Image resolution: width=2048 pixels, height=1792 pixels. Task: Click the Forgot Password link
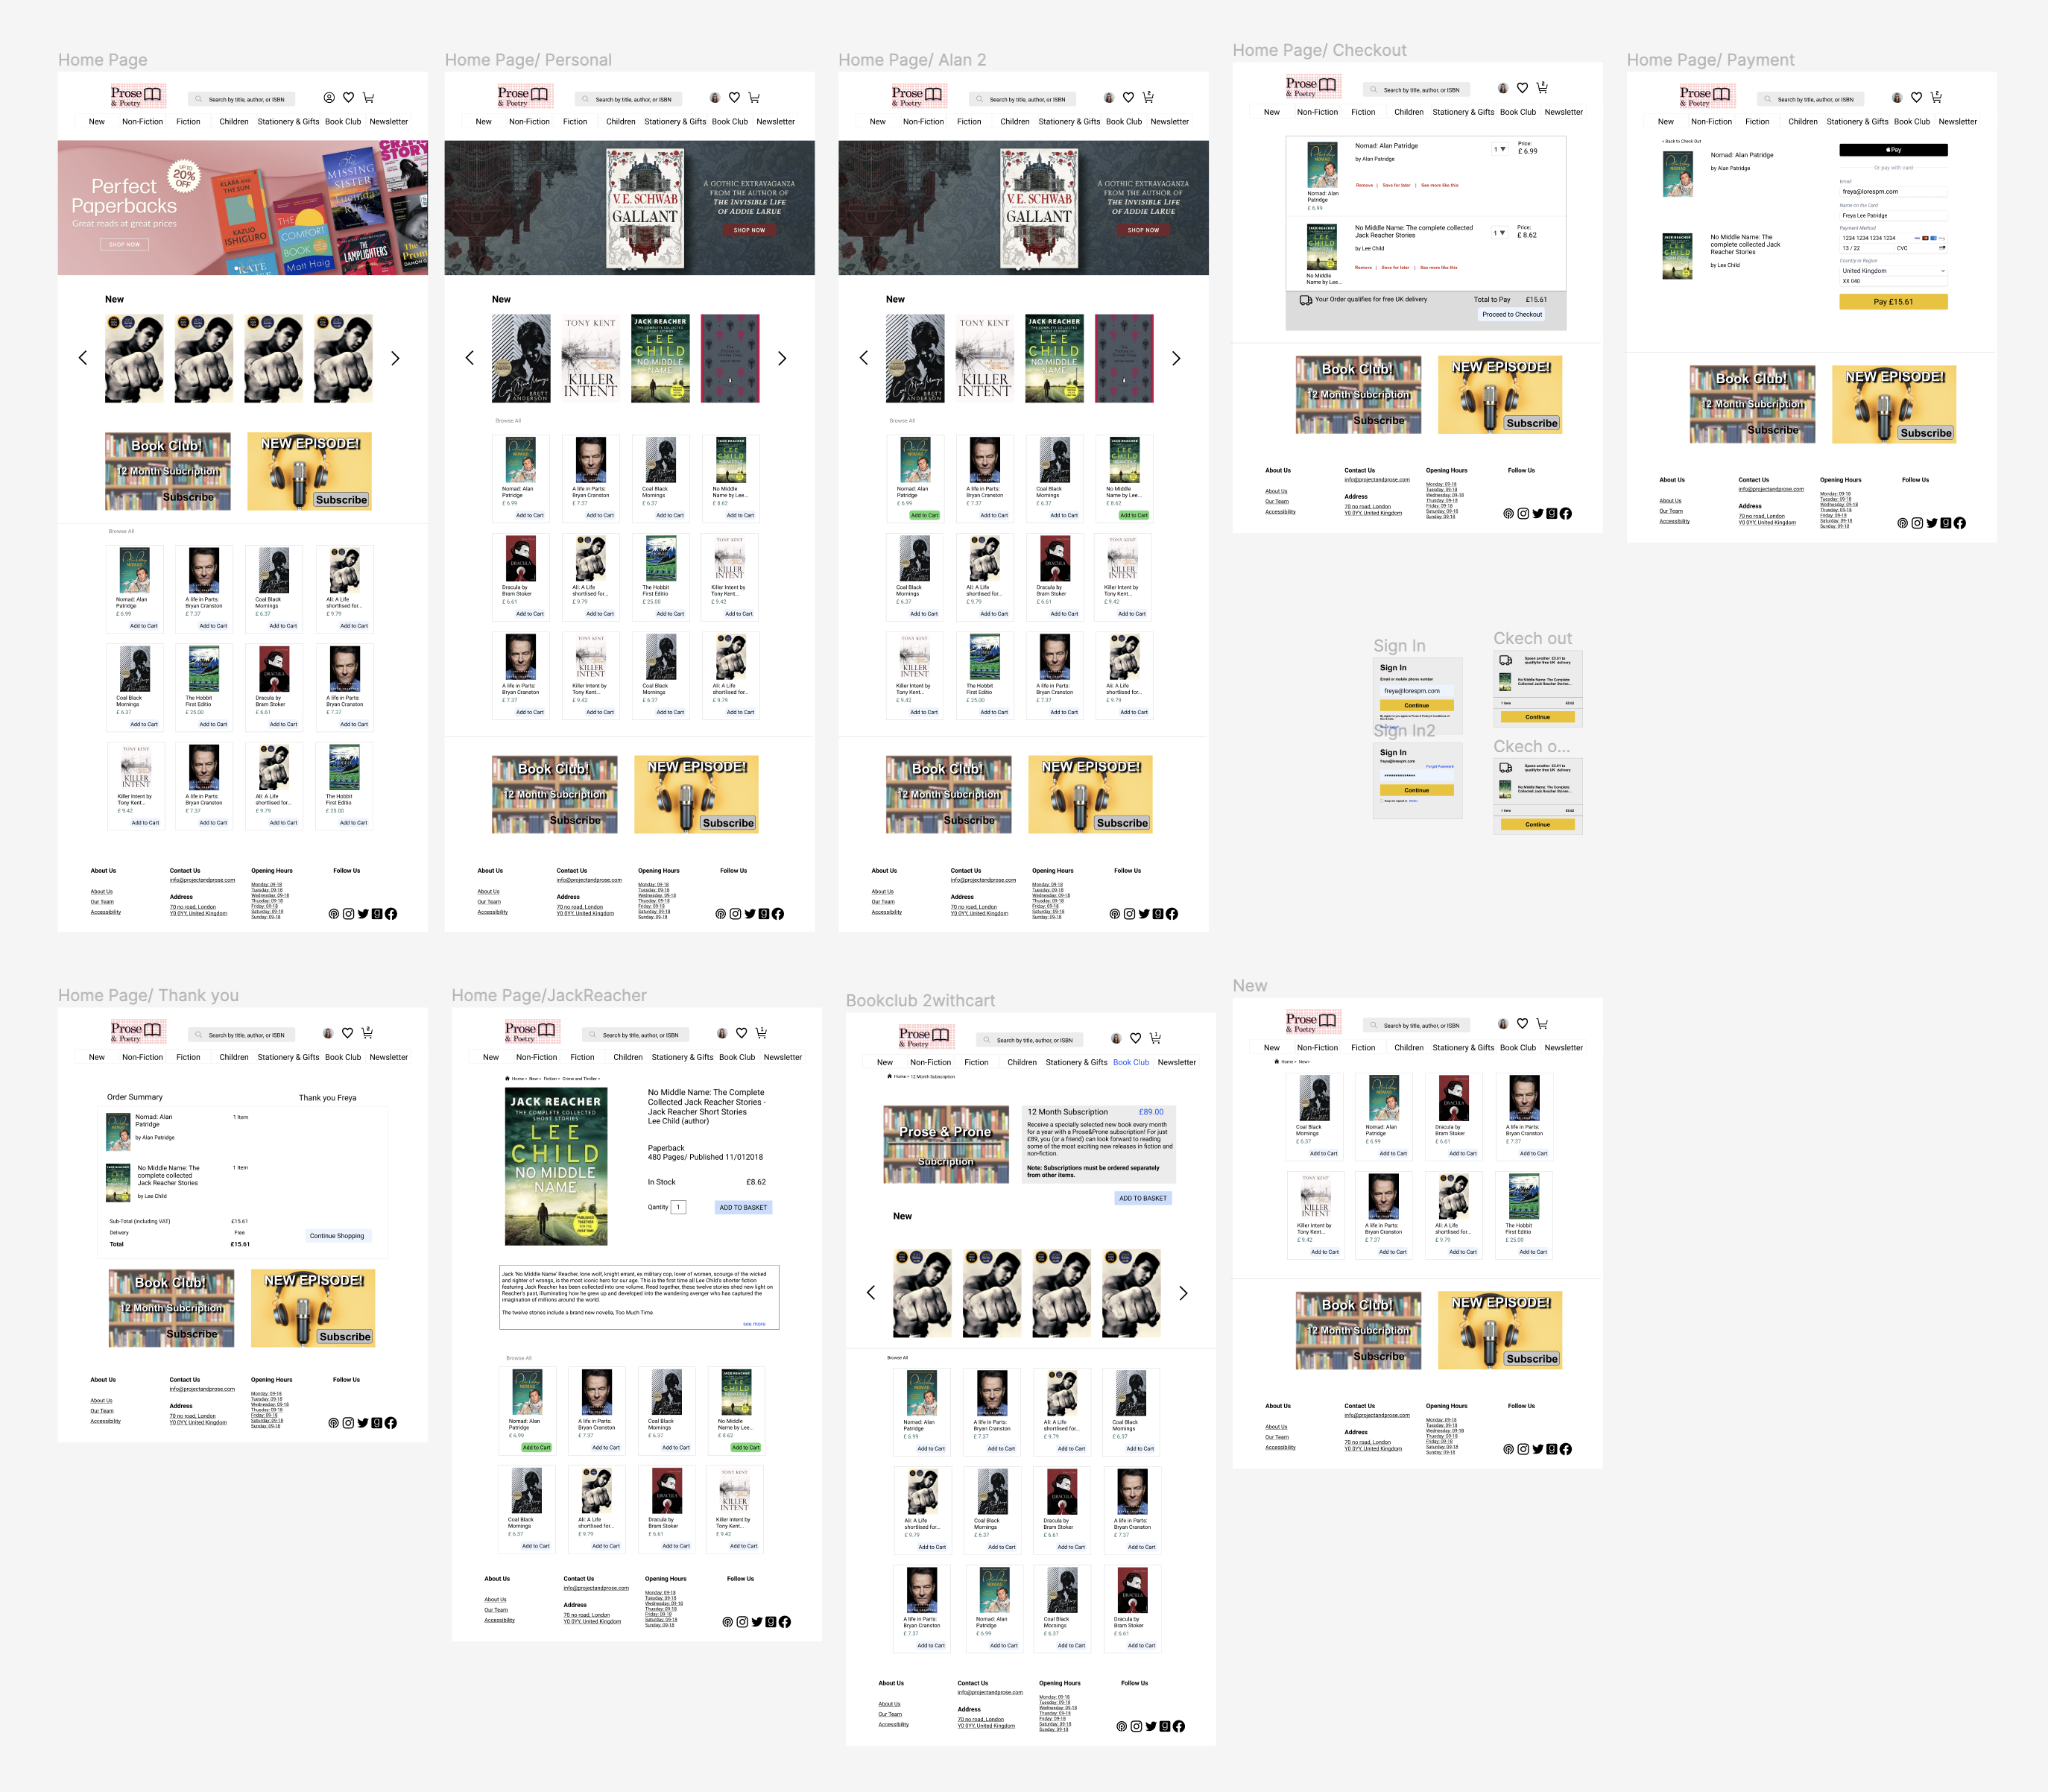point(1440,766)
